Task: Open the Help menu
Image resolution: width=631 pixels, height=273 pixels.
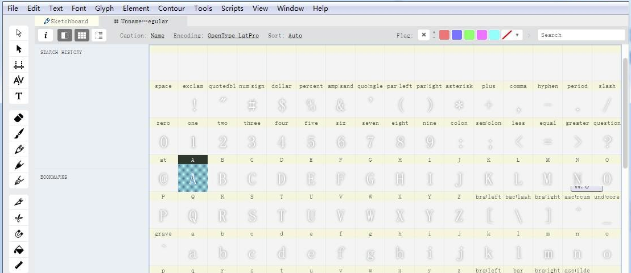Action: click(x=320, y=8)
